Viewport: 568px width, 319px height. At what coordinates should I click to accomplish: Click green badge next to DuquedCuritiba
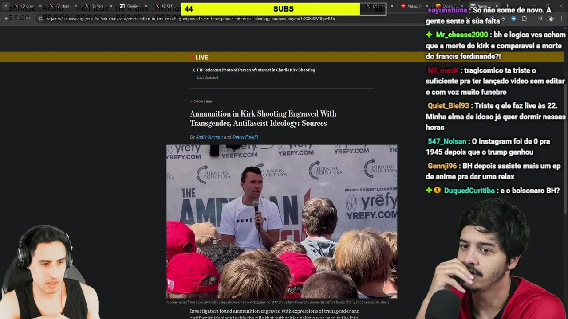429,190
